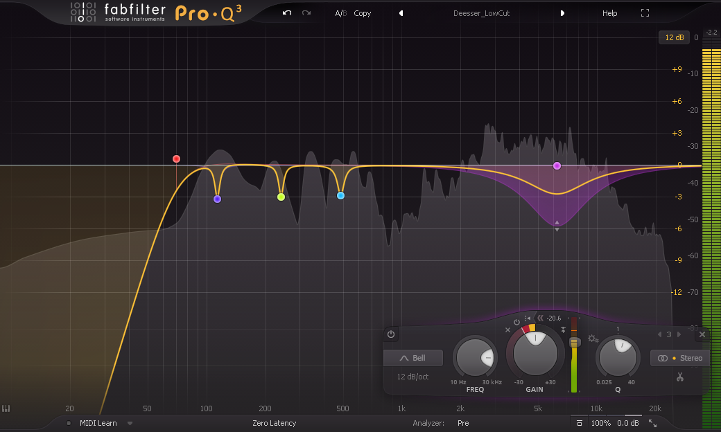
Task: Toggle gain-Q interaction gear icon
Action: (x=593, y=339)
